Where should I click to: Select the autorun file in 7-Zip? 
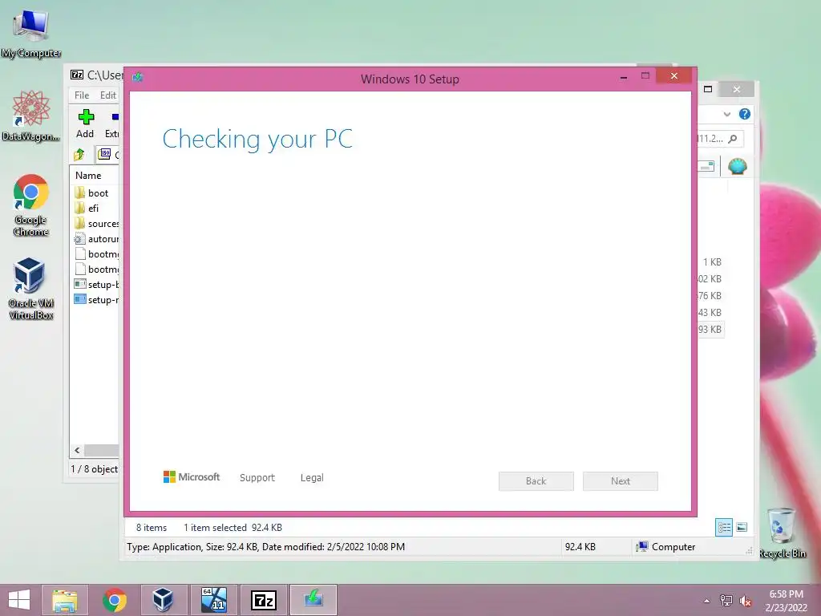96,239
